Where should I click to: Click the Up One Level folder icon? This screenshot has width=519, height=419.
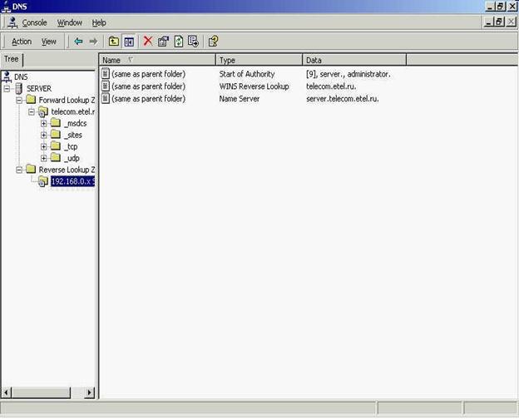click(x=114, y=41)
